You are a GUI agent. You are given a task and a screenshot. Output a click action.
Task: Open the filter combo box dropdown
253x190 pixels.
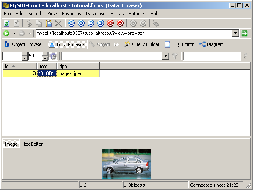pos(165,56)
